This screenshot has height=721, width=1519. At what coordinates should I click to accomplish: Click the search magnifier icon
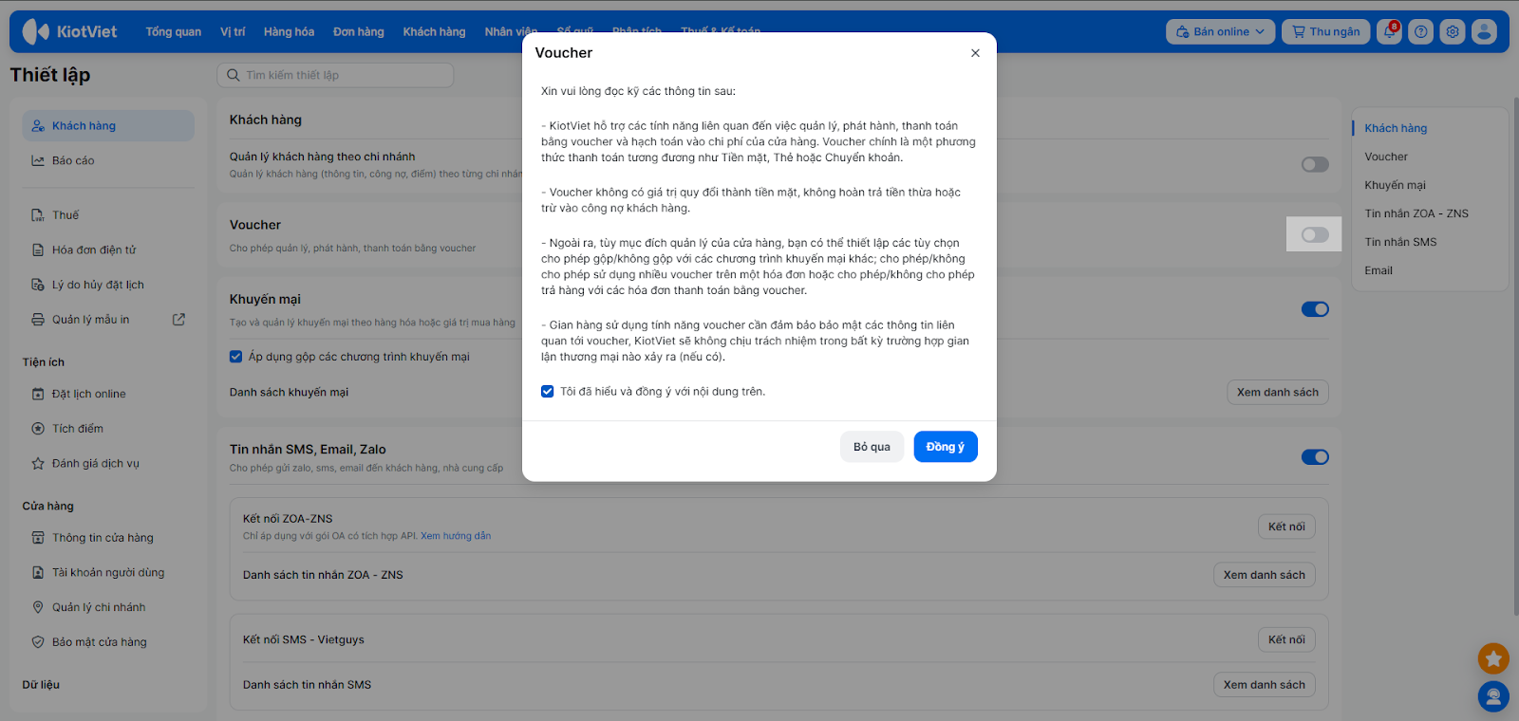(x=234, y=75)
